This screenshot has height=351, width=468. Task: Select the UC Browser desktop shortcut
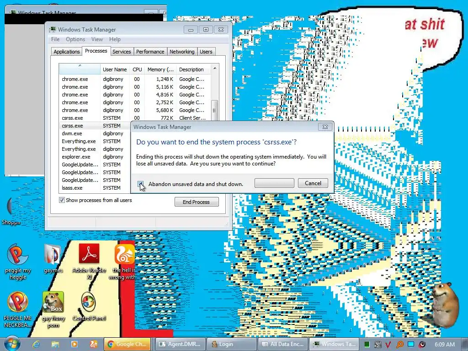[x=124, y=262]
